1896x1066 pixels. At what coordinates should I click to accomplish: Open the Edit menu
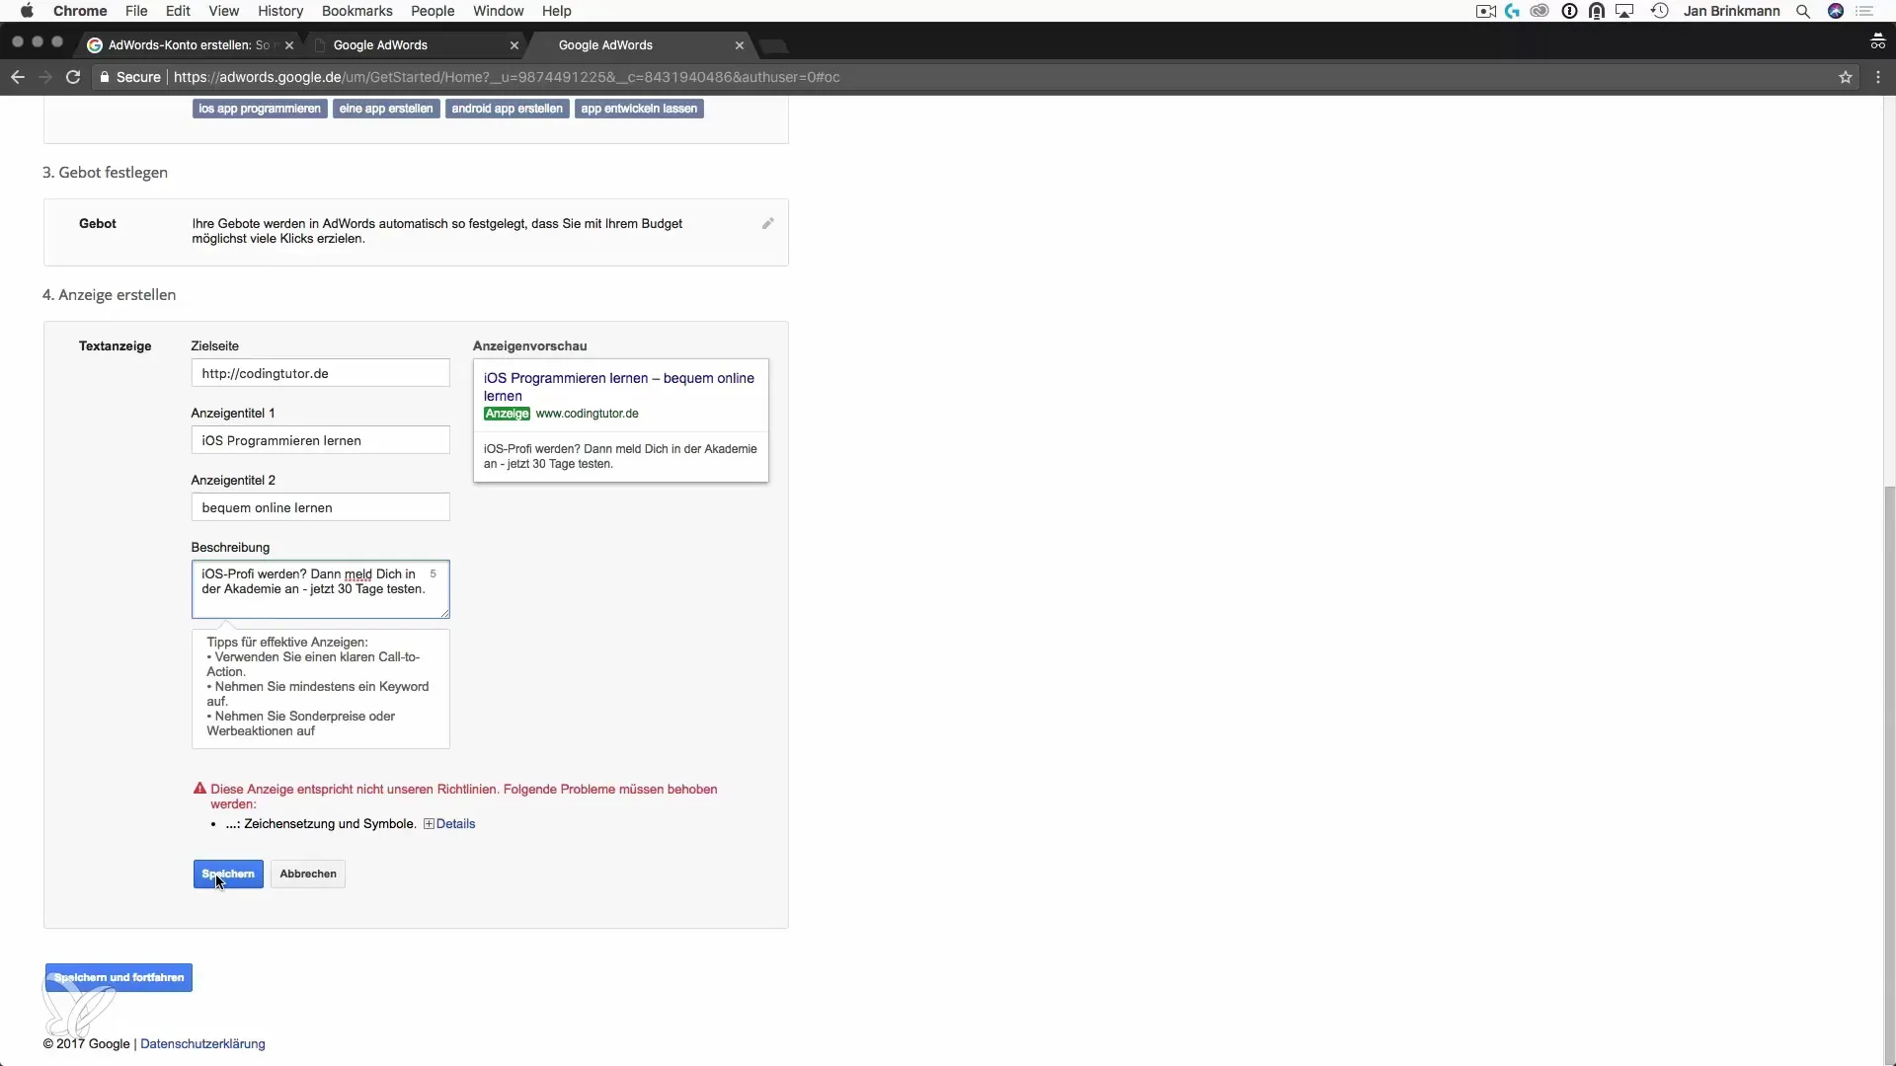click(178, 11)
